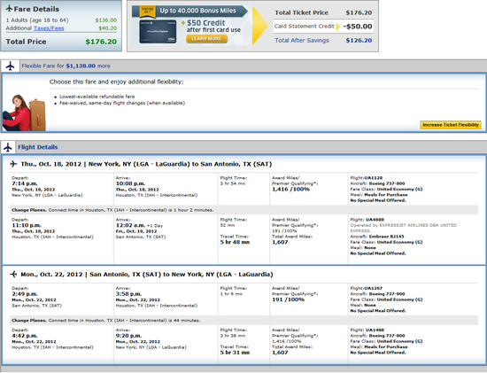Click the airplane icon beside Flight Details header
This screenshot has width=487, height=373.
click(x=8, y=147)
